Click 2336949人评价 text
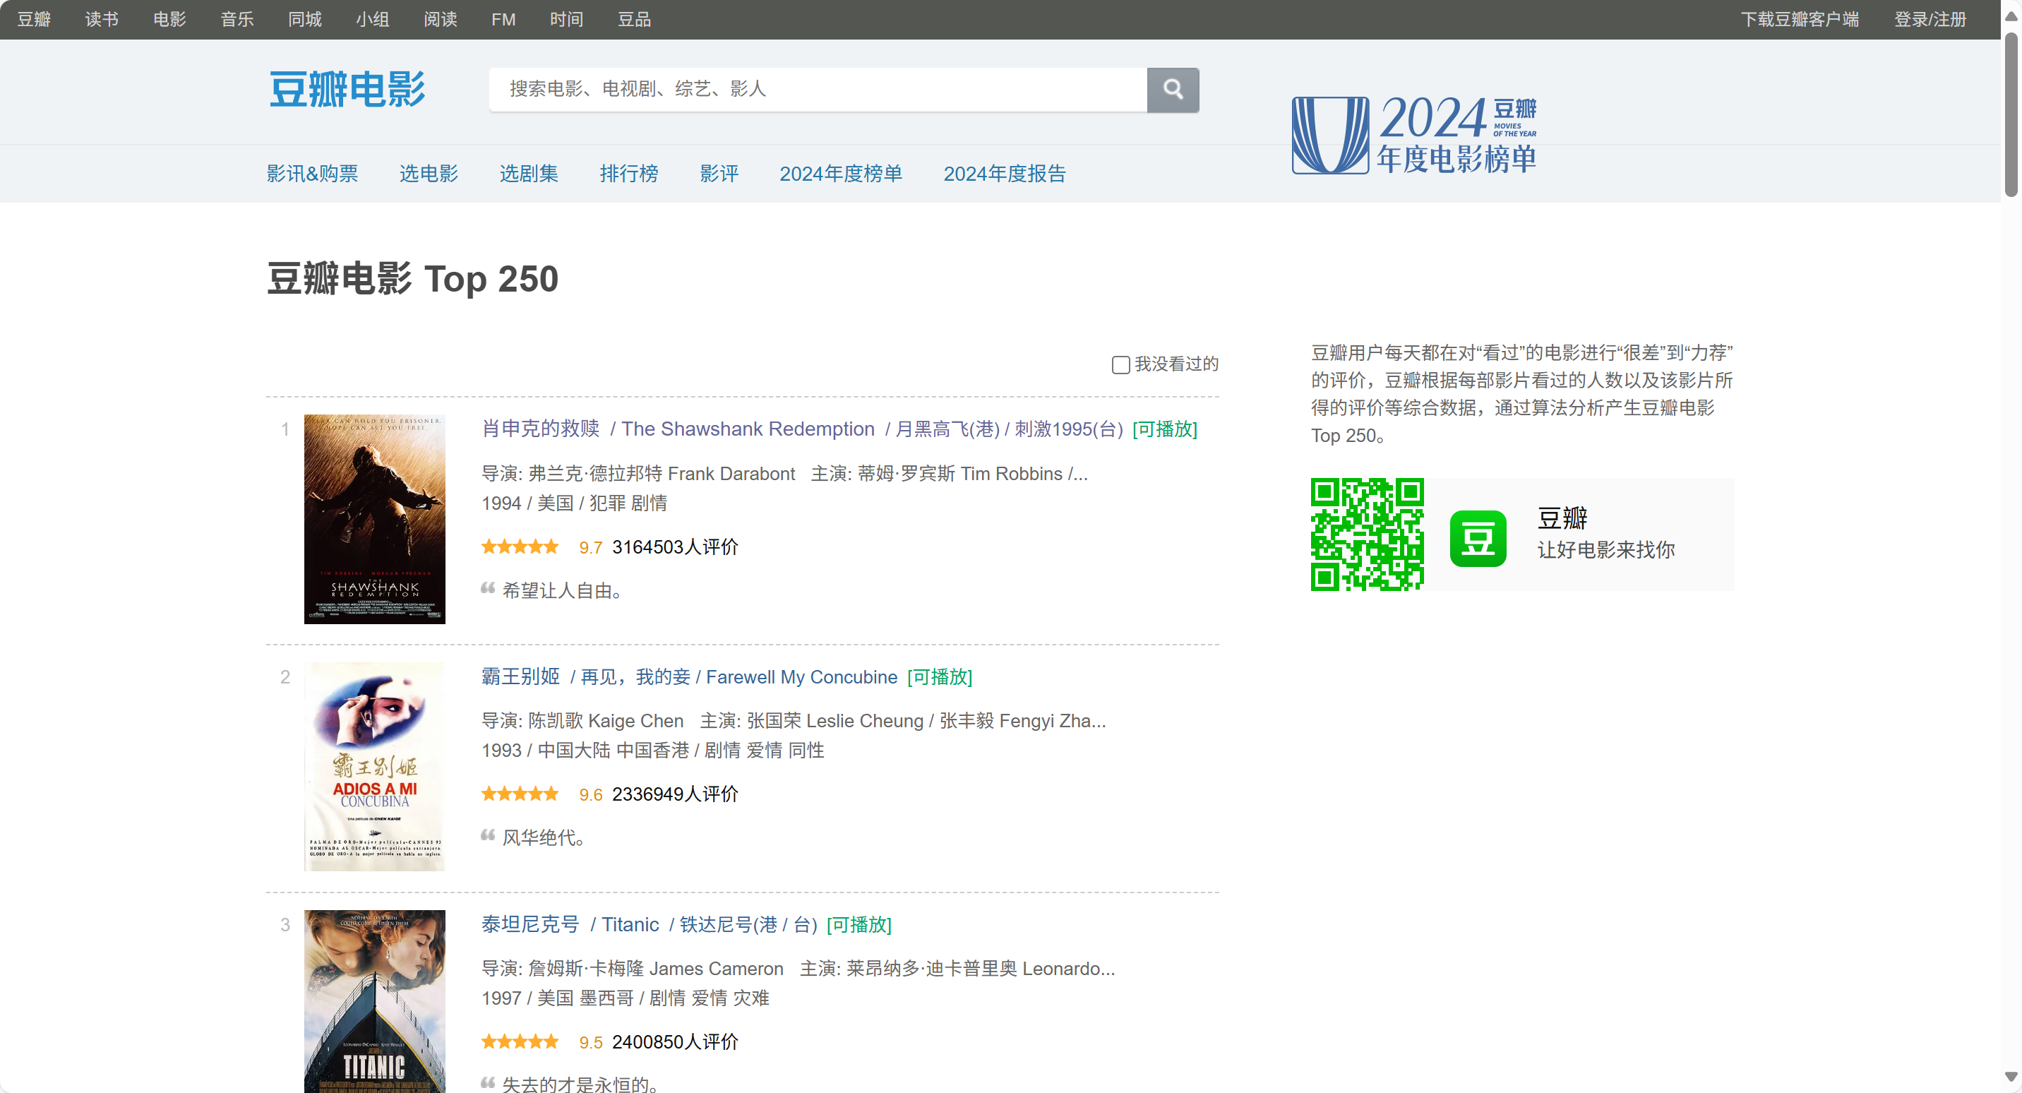This screenshot has width=2022, height=1093. [675, 794]
